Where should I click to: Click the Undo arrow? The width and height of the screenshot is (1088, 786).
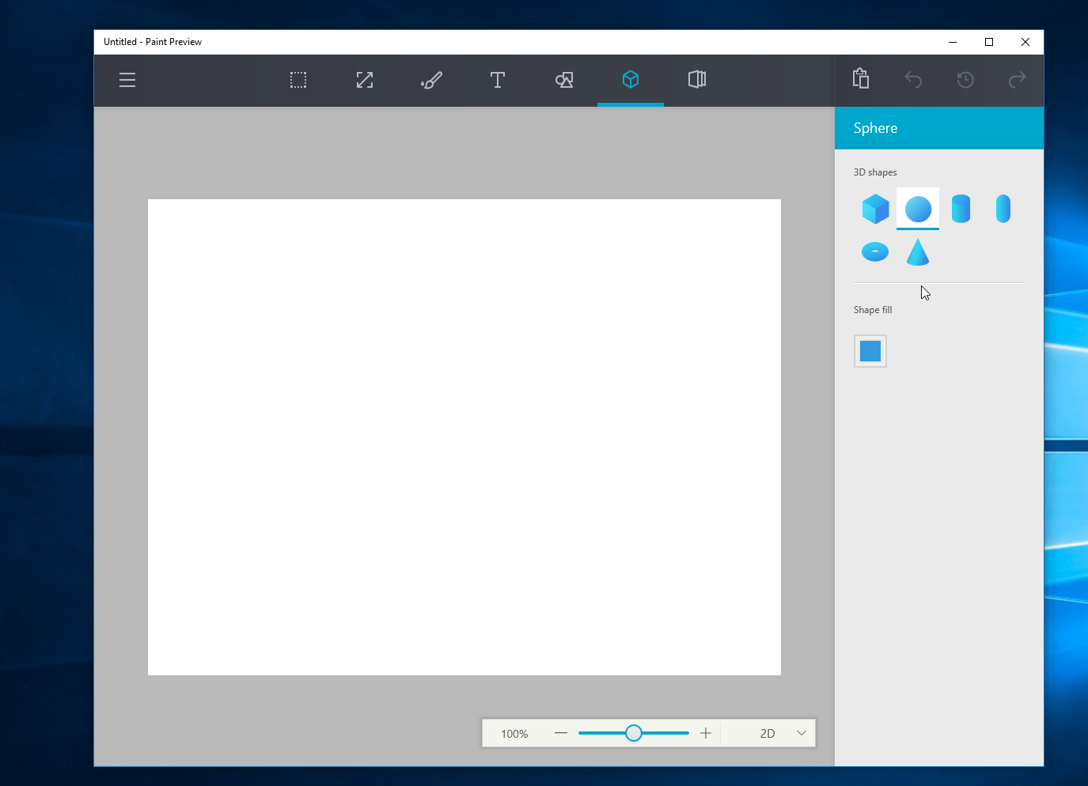(913, 80)
